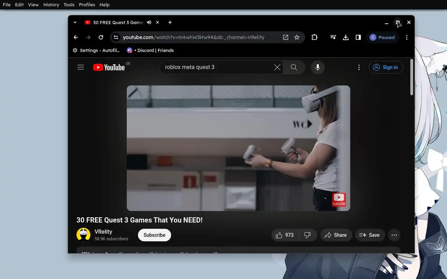Open page in app icon in address bar
This screenshot has width=447, height=279.
pos(286,37)
